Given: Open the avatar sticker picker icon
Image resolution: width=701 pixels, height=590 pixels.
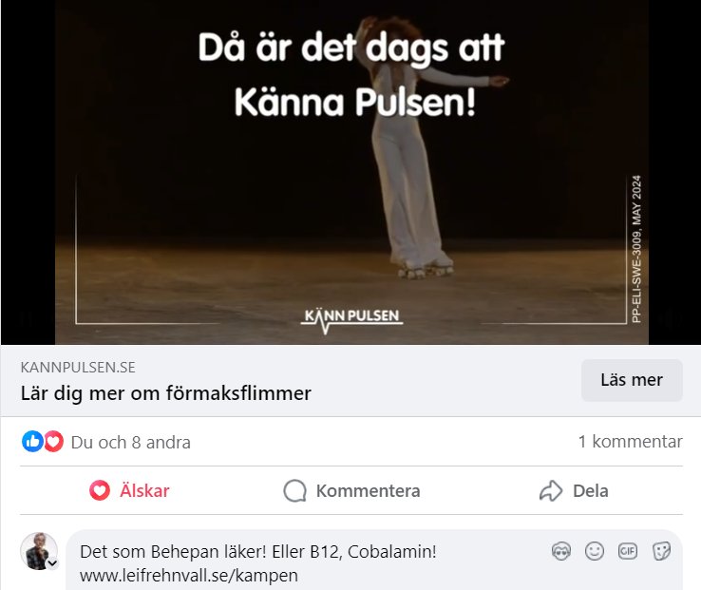Looking at the screenshot, I should pyautogui.click(x=561, y=551).
